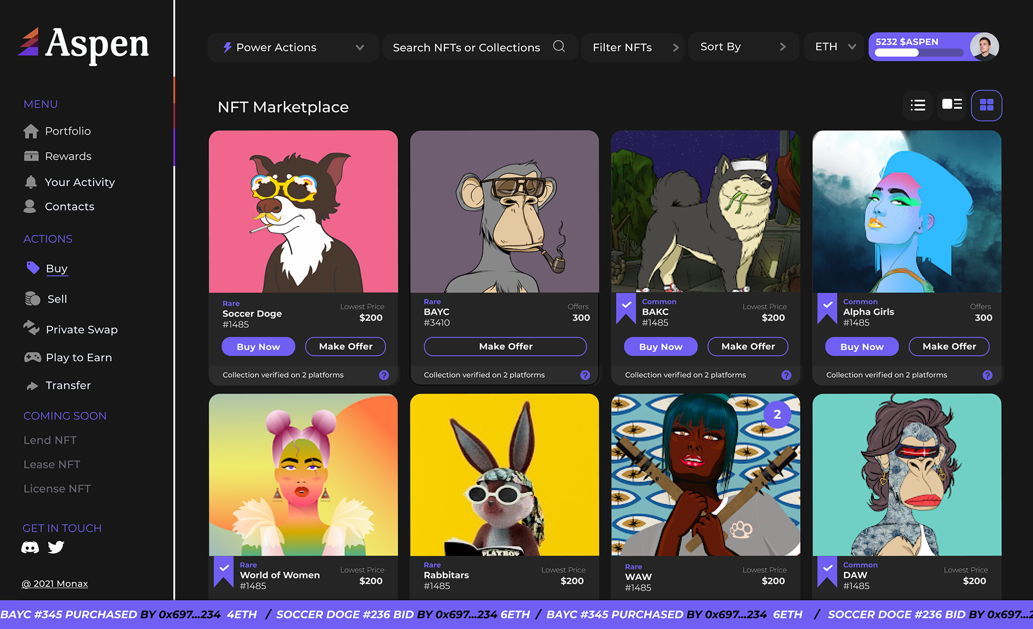The width and height of the screenshot is (1033, 629).
Task: Open the Alpha Girls NFT image
Action: pyautogui.click(x=907, y=211)
